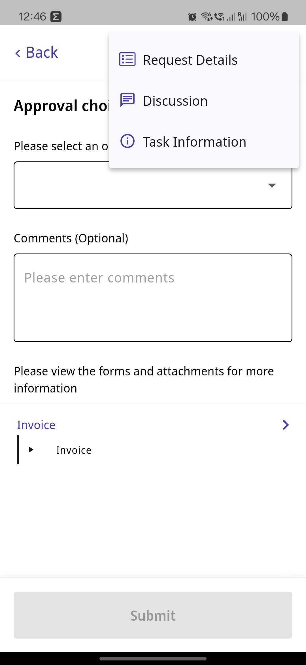Choose Discussion from the popup menu
The image size is (306, 665).
click(175, 100)
